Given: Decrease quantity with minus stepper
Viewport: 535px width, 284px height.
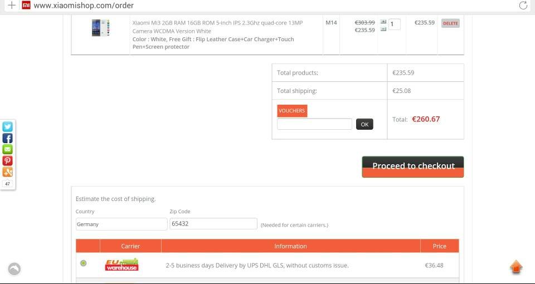Looking at the screenshot, I should (383, 30).
